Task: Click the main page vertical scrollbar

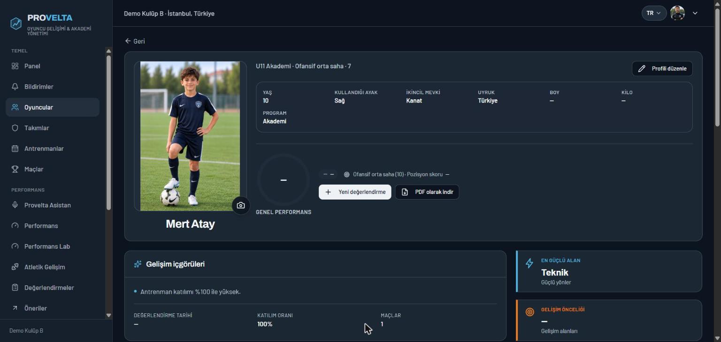Action: click(717, 67)
